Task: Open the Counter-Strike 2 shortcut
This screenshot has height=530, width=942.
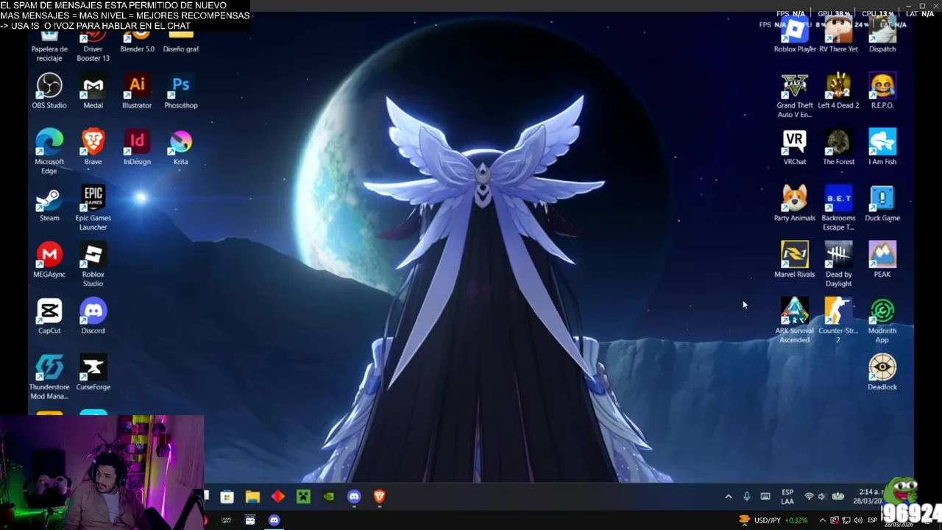Action: click(838, 321)
